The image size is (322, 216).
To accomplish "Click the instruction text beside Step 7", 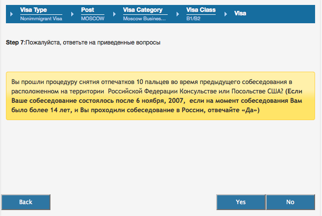I will (93, 43).
